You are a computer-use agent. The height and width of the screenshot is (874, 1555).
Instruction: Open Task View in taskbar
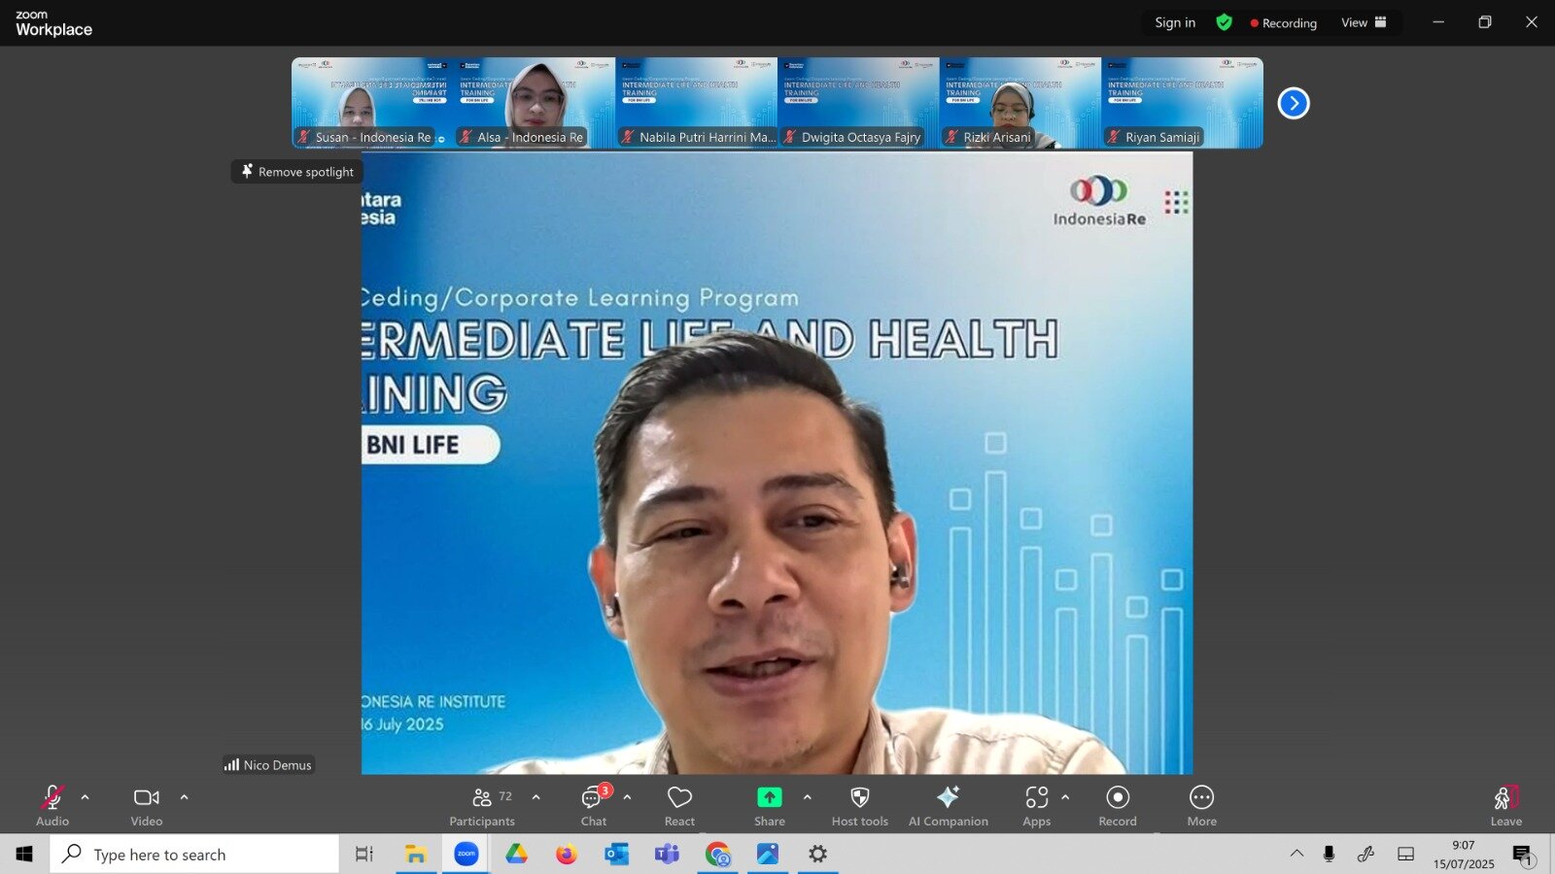(x=364, y=855)
